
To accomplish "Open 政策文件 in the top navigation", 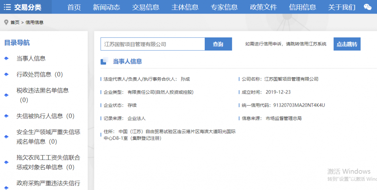I will tap(263, 7).
